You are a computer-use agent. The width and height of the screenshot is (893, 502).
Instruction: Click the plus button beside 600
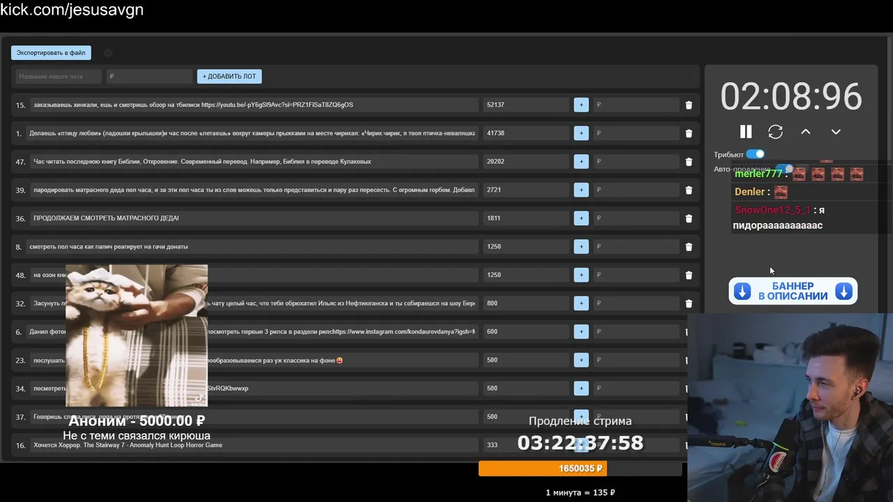[x=581, y=332]
